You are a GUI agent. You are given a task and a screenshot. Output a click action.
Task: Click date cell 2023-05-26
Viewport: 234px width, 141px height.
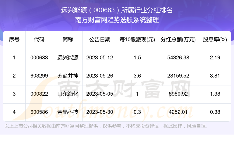[100, 76]
